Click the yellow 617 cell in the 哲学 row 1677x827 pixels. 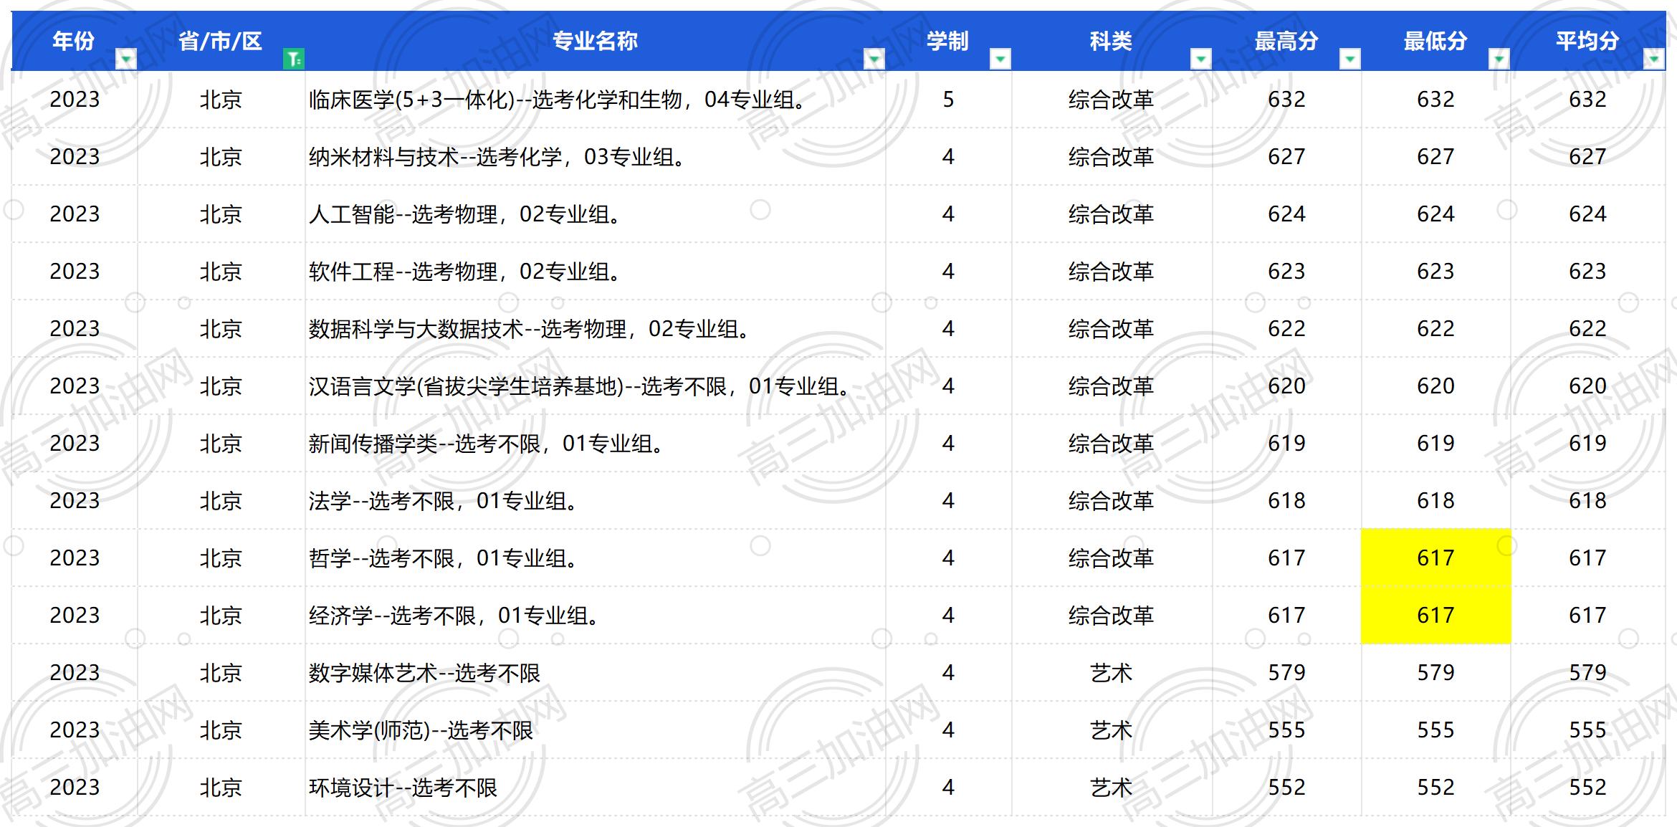1436,558
